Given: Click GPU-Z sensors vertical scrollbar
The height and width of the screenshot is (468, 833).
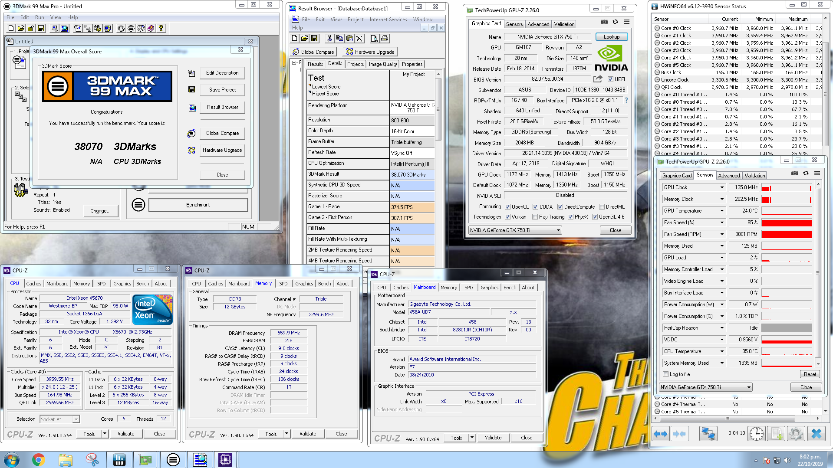Looking at the screenshot, I should 818,274.
